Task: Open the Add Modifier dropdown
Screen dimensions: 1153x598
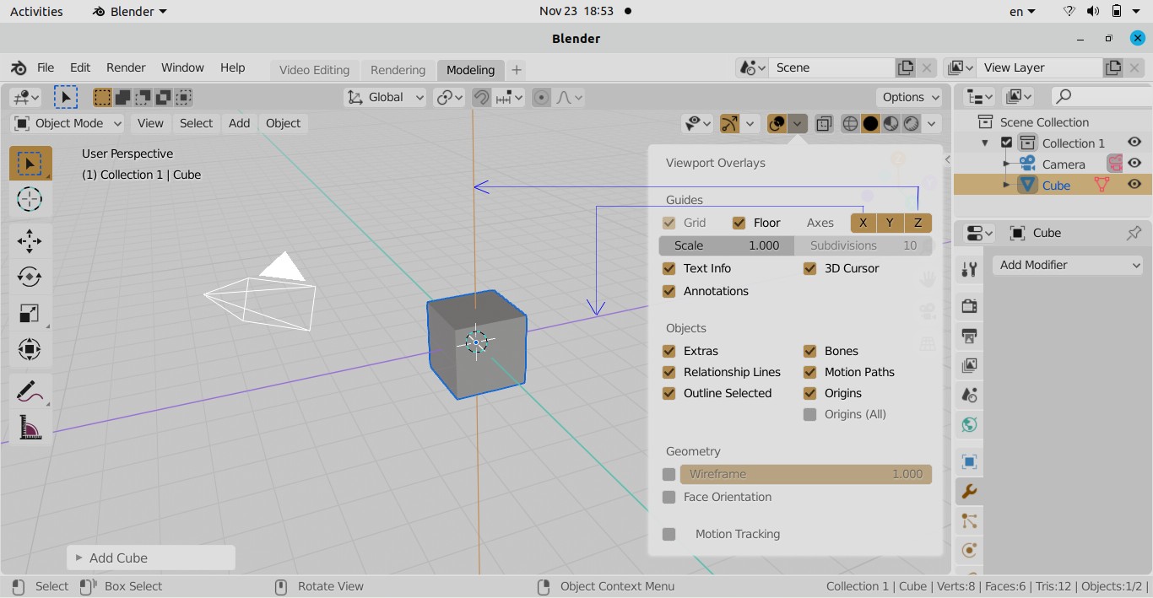Action: tap(1069, 265)
